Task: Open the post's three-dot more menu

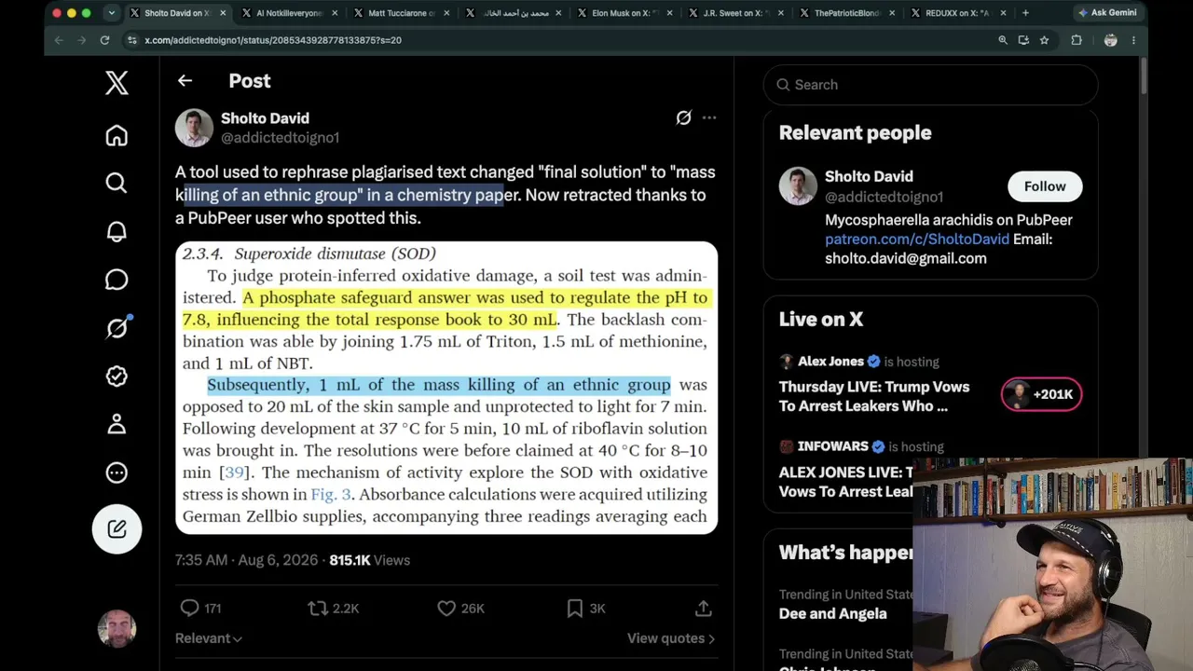Action: pos(709,117)
